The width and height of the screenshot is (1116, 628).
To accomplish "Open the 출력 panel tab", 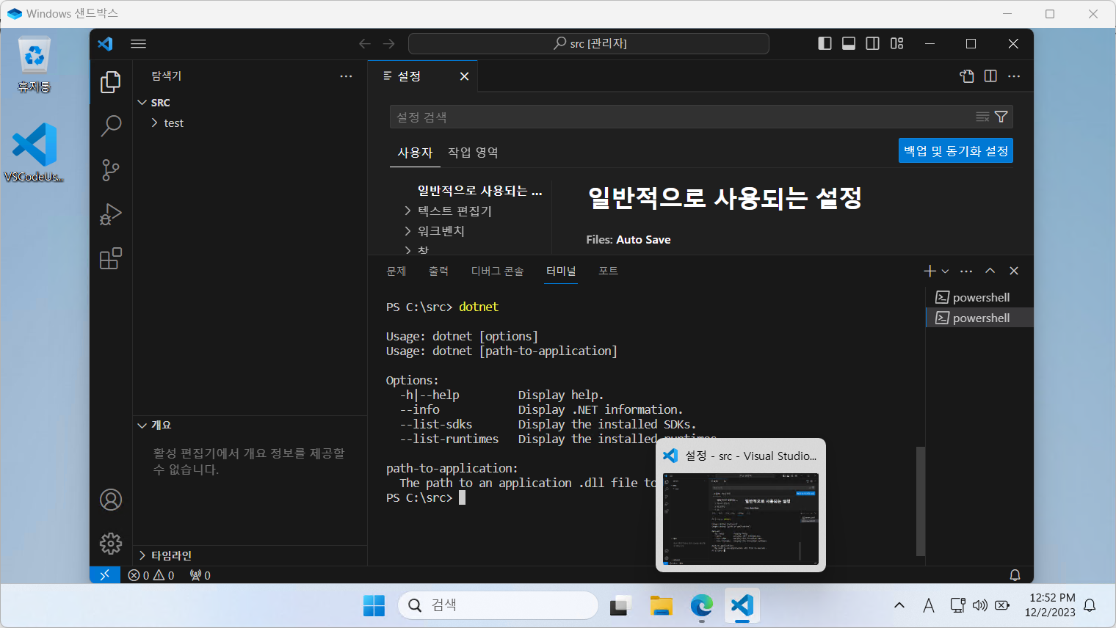I will click(x=438, y=271).
